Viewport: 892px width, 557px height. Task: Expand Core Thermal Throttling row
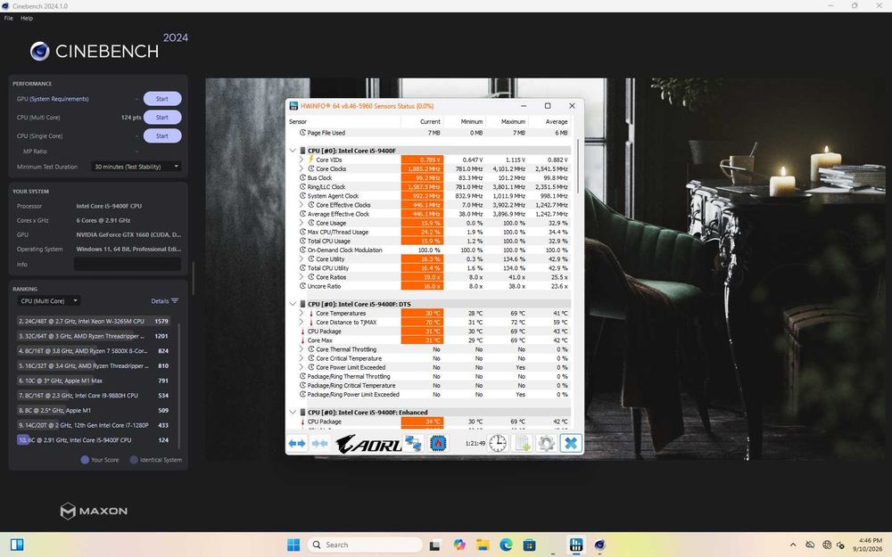[x=301, y=349]
